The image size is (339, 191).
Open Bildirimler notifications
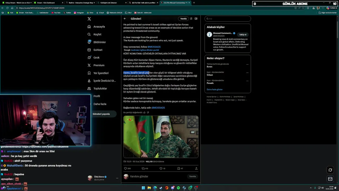pos(97,42)
